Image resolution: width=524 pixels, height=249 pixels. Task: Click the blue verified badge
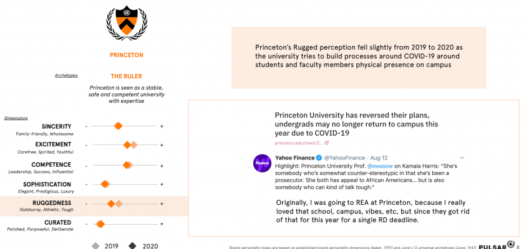[x=319, y=158]
